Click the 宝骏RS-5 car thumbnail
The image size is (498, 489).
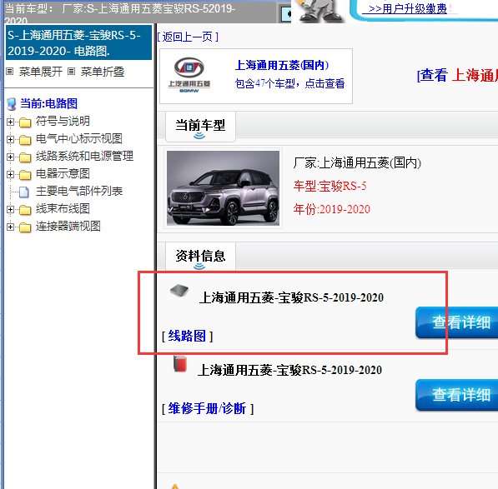point(223,188)
